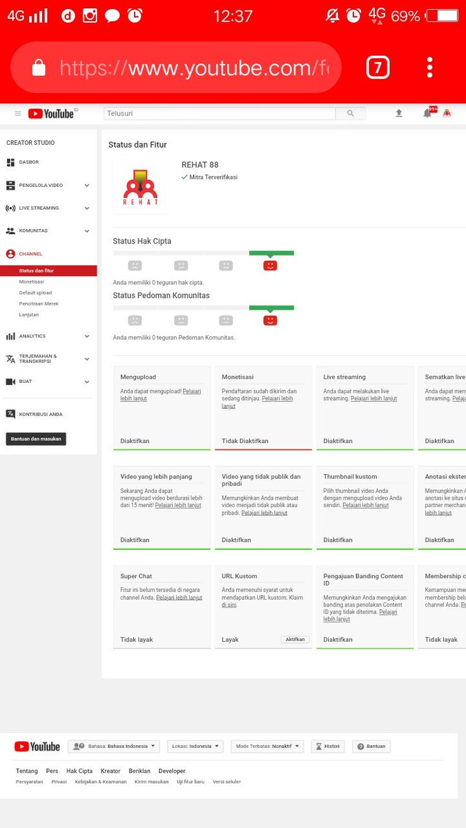Open the notifications bell
Viewport: 466px width, 828px height.
(427, 114)
